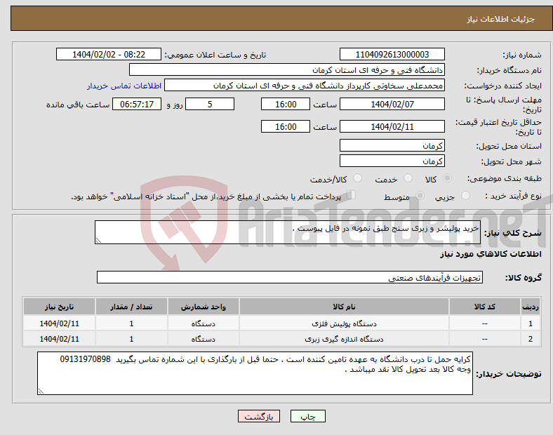Click the days remaining field showing 5
The height and width of the screenshot is (435, 553).
210,104
